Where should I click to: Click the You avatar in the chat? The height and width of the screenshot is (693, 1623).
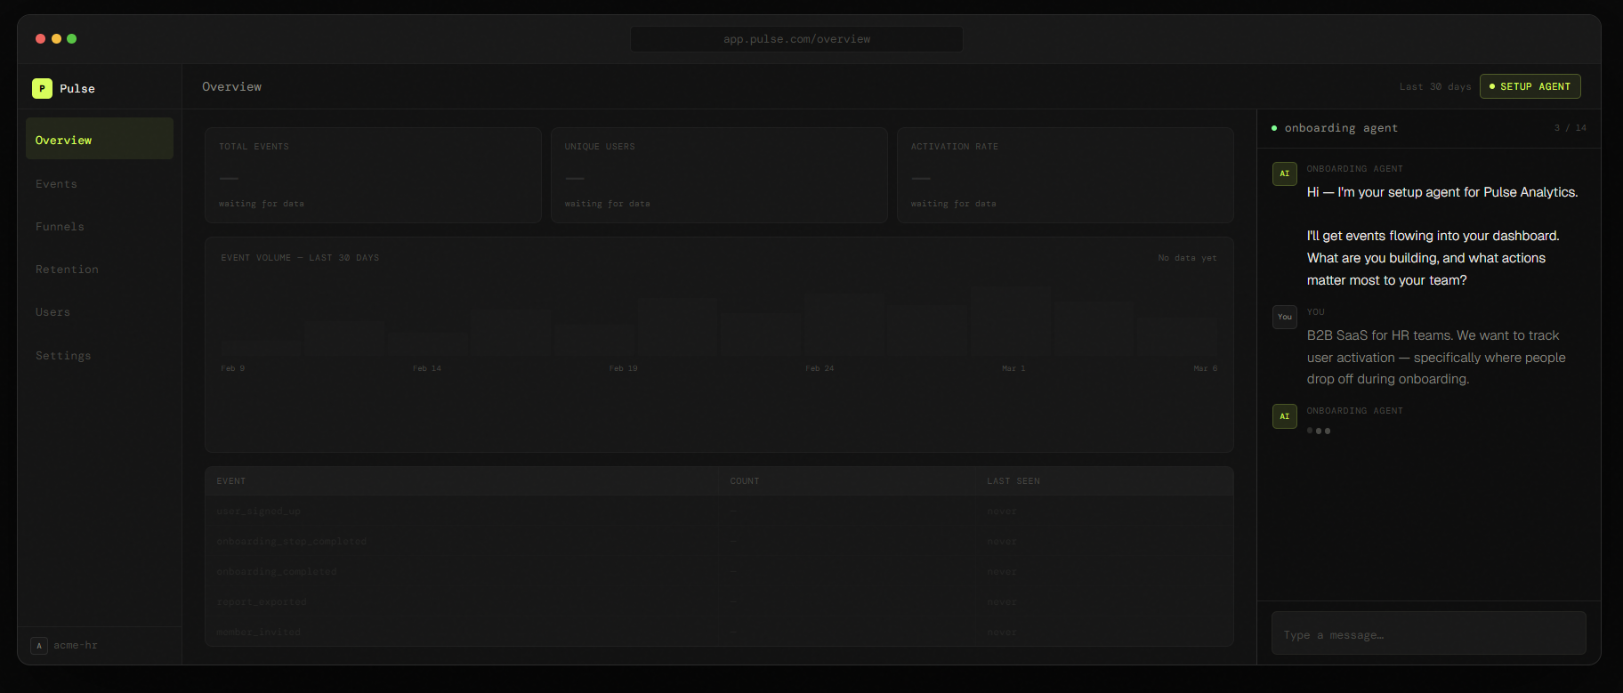tap(1284, 317)
